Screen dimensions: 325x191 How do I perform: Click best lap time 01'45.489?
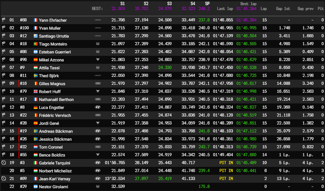click(247, 163)
